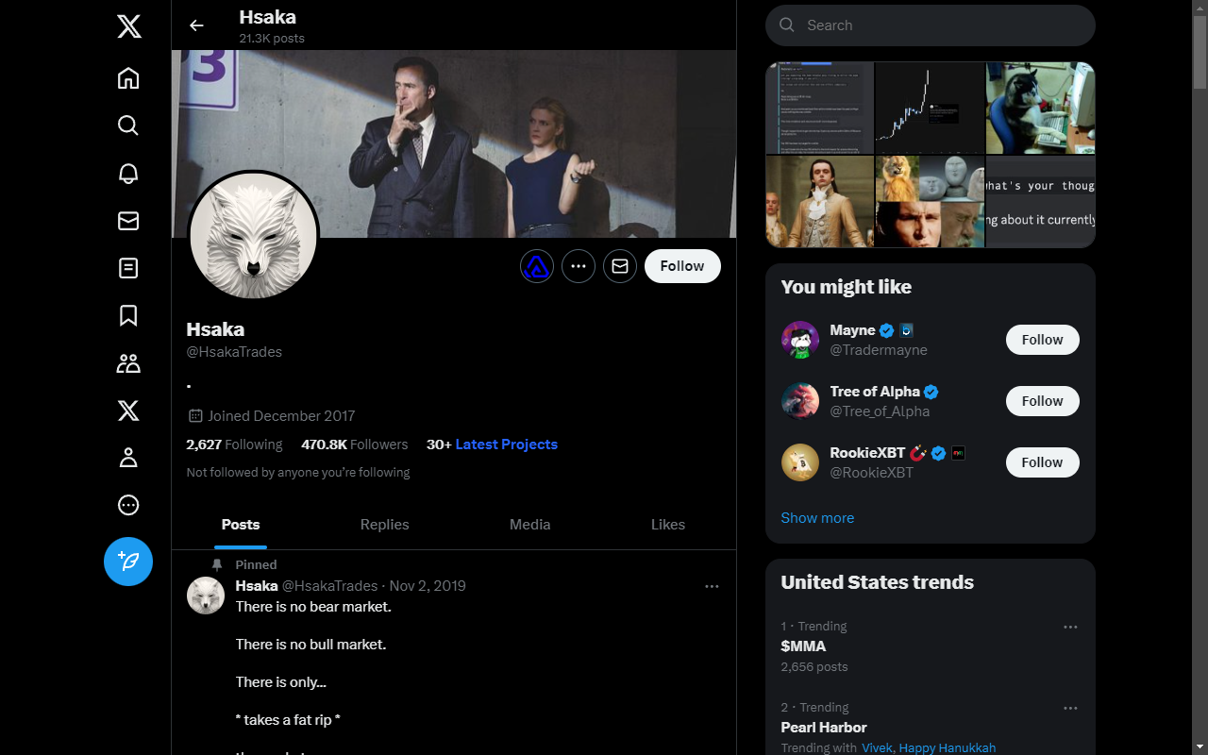The width and height of the screenshot is (1208, 755).
Task: Switch to the Replies tab
Action: click(x=385, y=525)
